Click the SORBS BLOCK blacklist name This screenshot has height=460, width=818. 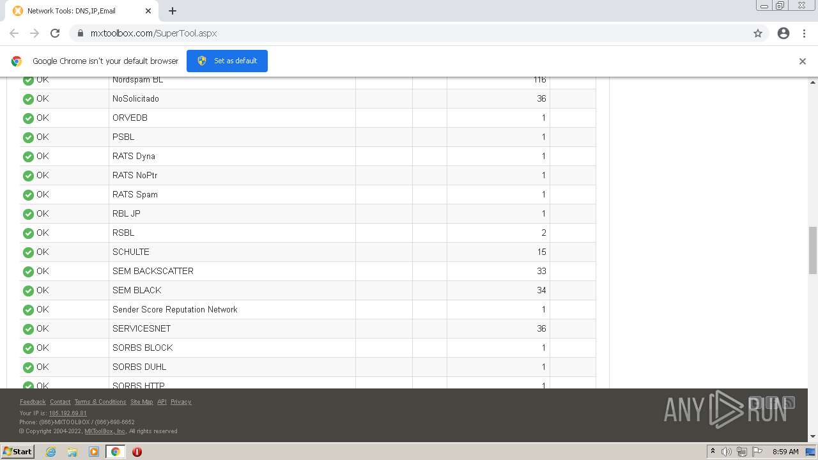pyautogui.click(x=143, y=348)
